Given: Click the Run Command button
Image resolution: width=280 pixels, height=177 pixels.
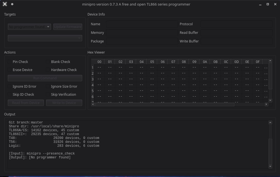Looking at the screenshot, I should click(x=45, y=78).
